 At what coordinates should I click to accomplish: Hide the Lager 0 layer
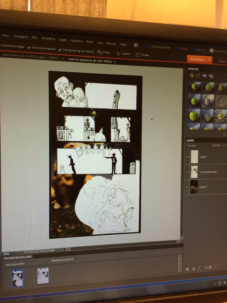click(188, 187)
